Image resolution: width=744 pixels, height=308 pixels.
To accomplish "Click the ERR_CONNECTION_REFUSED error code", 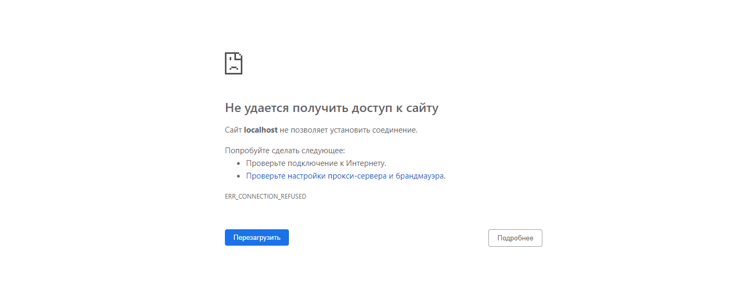I will point(266,196).
